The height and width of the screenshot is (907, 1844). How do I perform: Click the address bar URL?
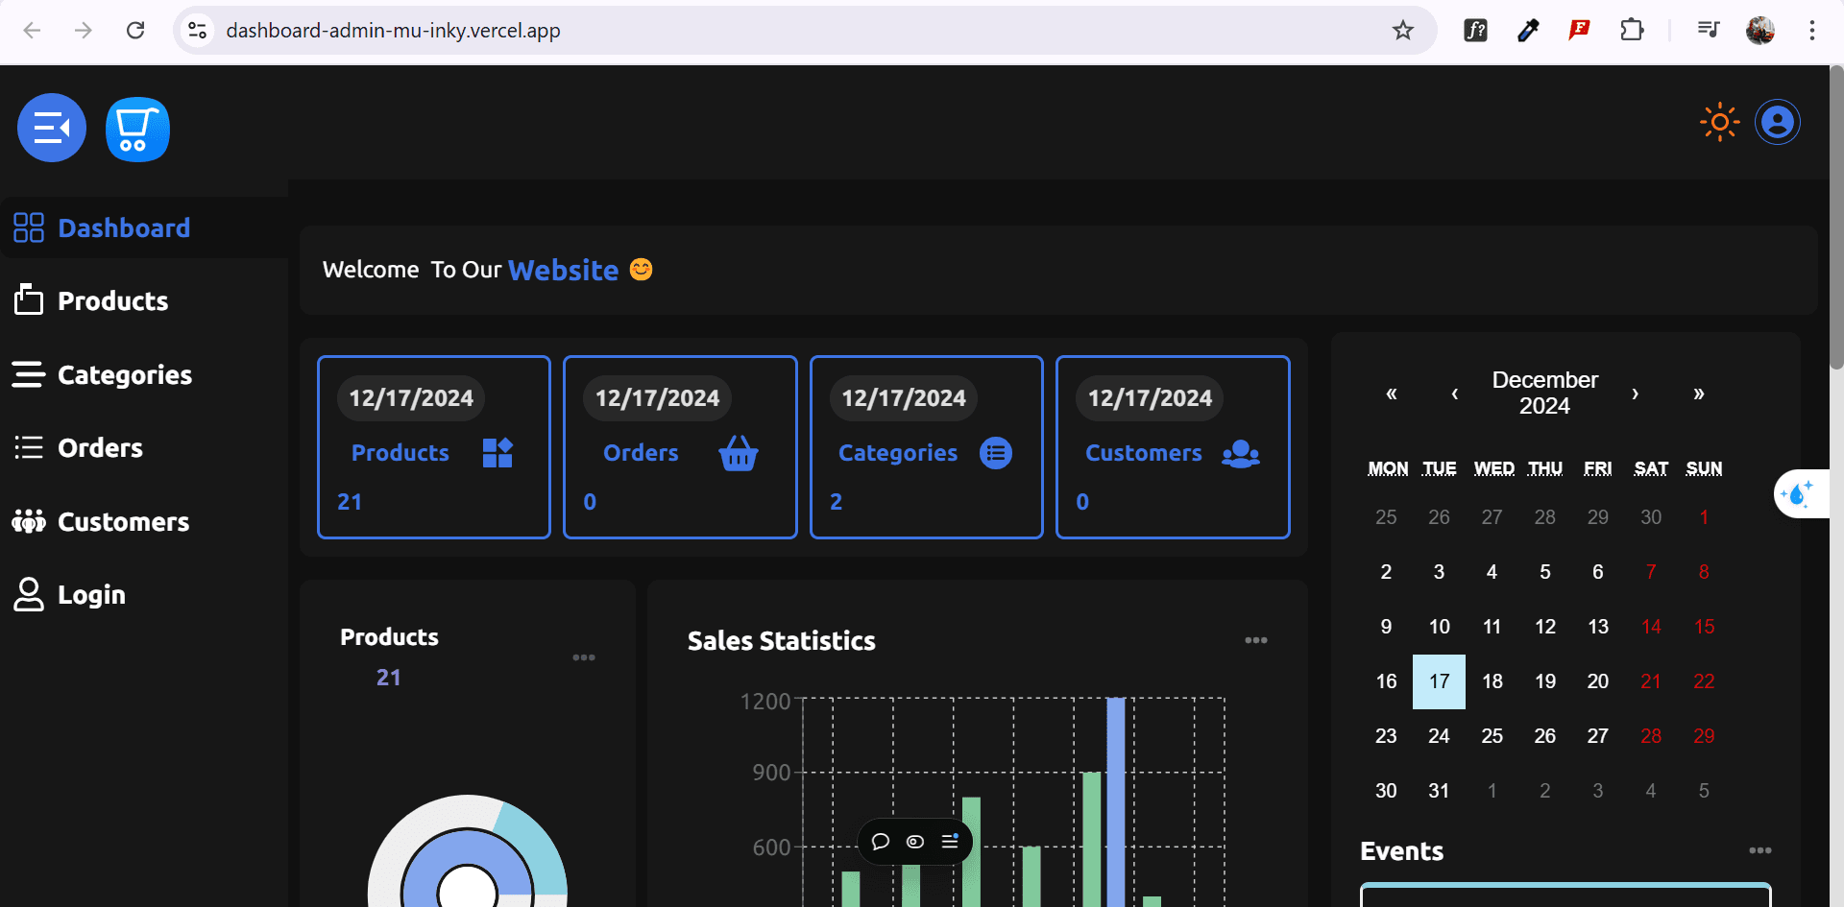click(394, 31)
